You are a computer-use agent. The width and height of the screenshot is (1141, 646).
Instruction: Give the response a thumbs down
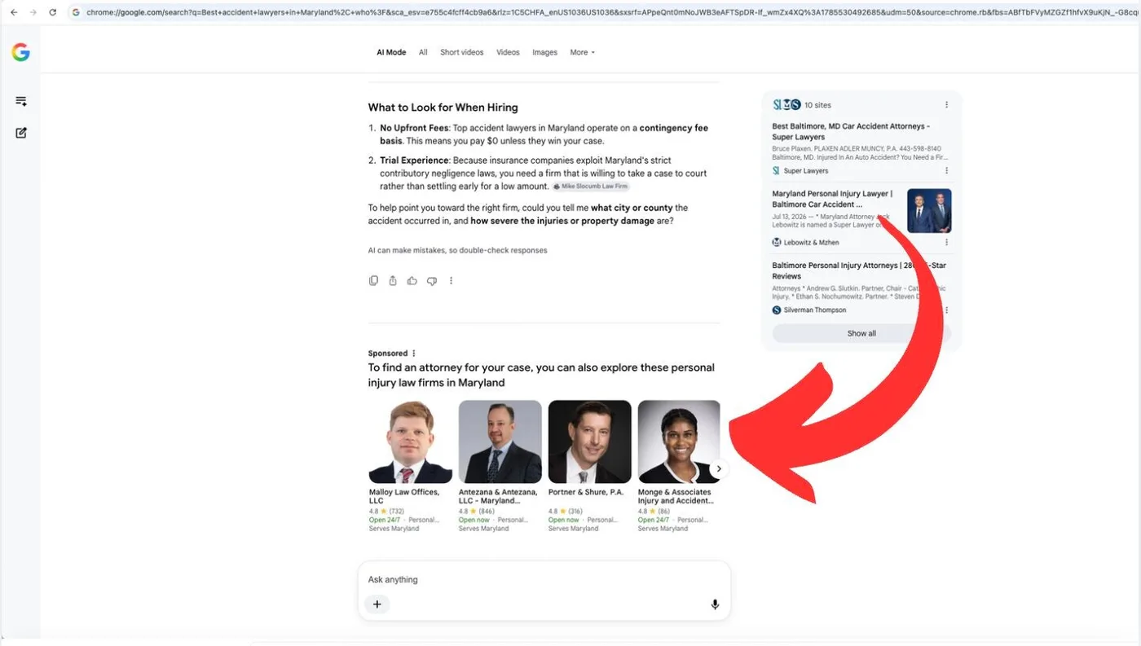[x=432, y=280]
